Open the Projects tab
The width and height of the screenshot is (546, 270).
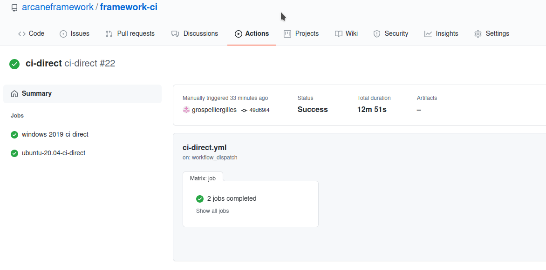(x=301, y=34)
